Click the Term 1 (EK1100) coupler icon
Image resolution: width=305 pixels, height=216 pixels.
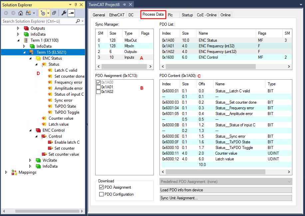tap(26, 40)
